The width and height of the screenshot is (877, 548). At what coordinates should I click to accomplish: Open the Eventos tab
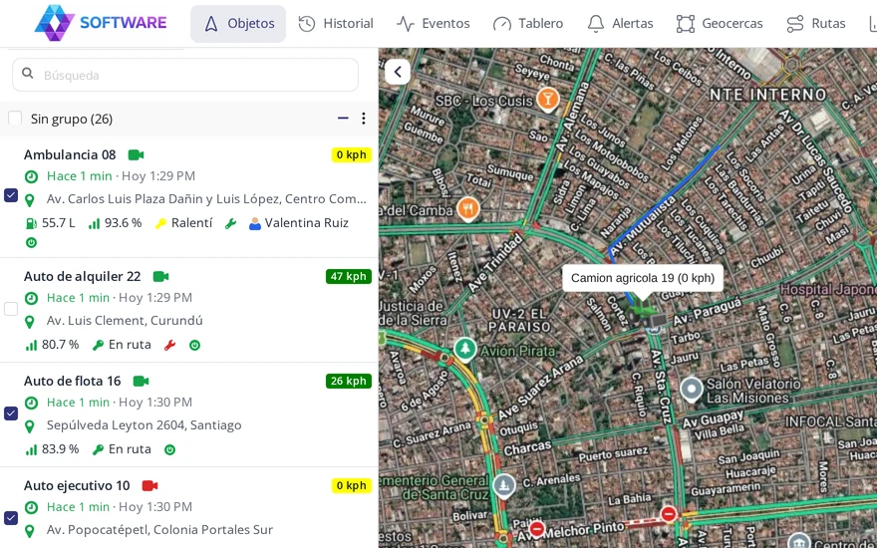point(433,24)
